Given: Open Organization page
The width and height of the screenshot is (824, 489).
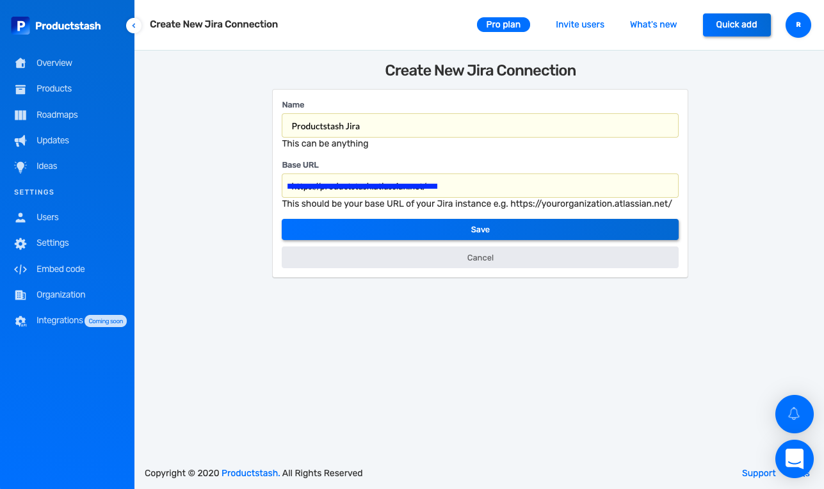Looking at the screenshot, I should (61, 294).
